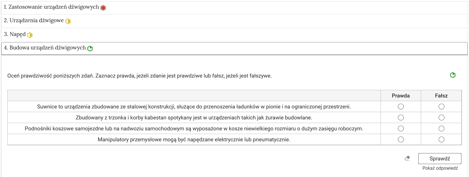The width and height of the screenshot is (469, 177).
Task: Click the red hexagon status icon beside section 1
Action: tap(103, 8)
